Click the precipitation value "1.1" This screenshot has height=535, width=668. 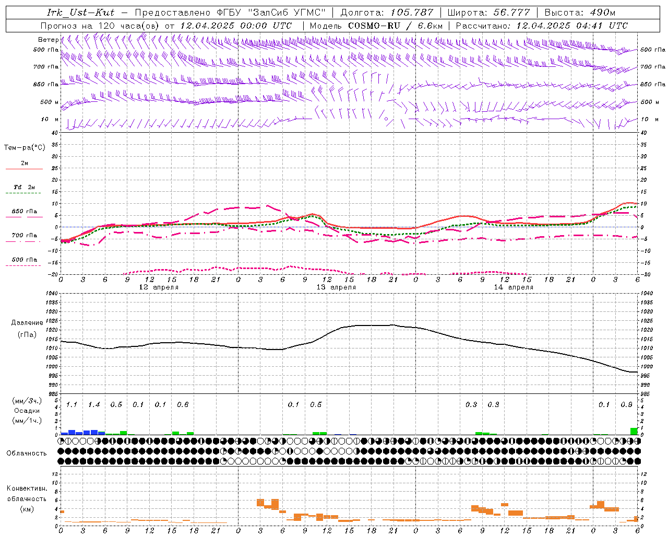71,405
